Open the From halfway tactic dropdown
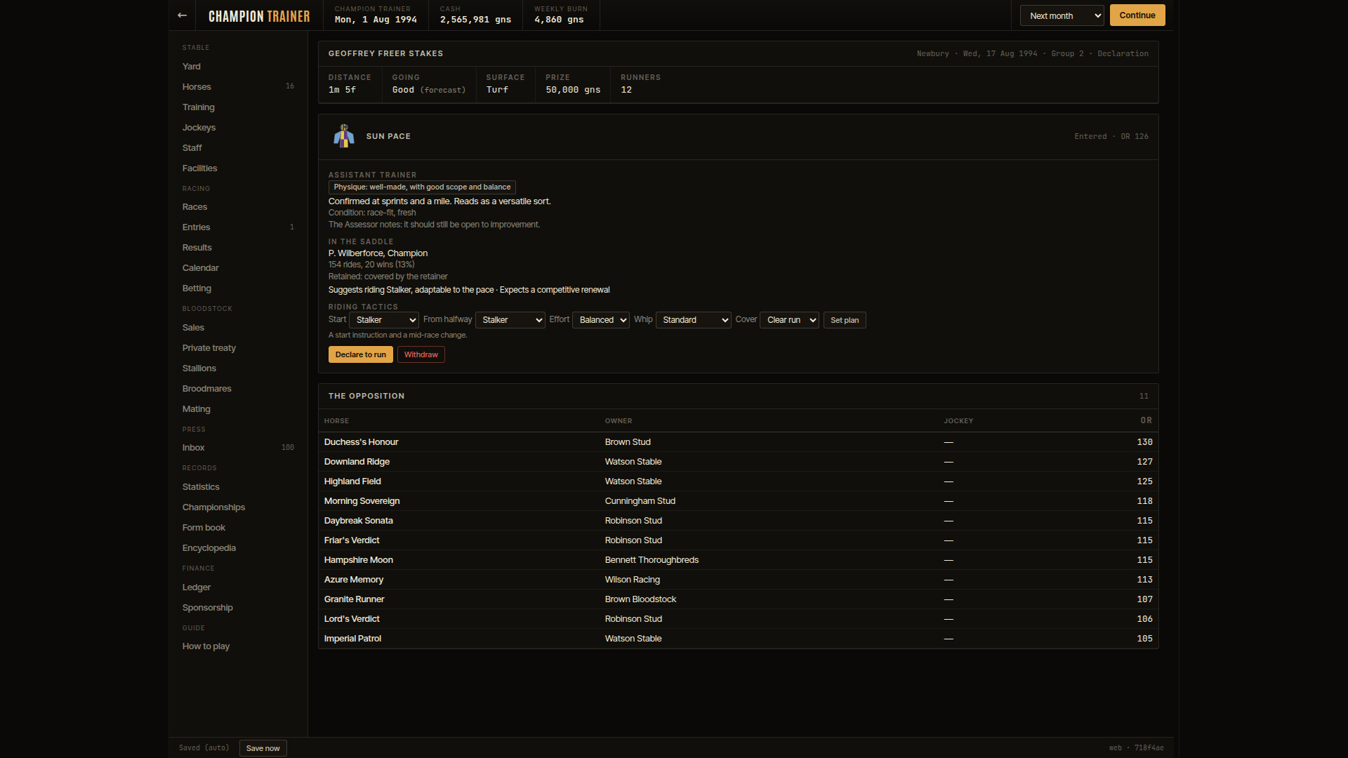 tap(510, 320)
